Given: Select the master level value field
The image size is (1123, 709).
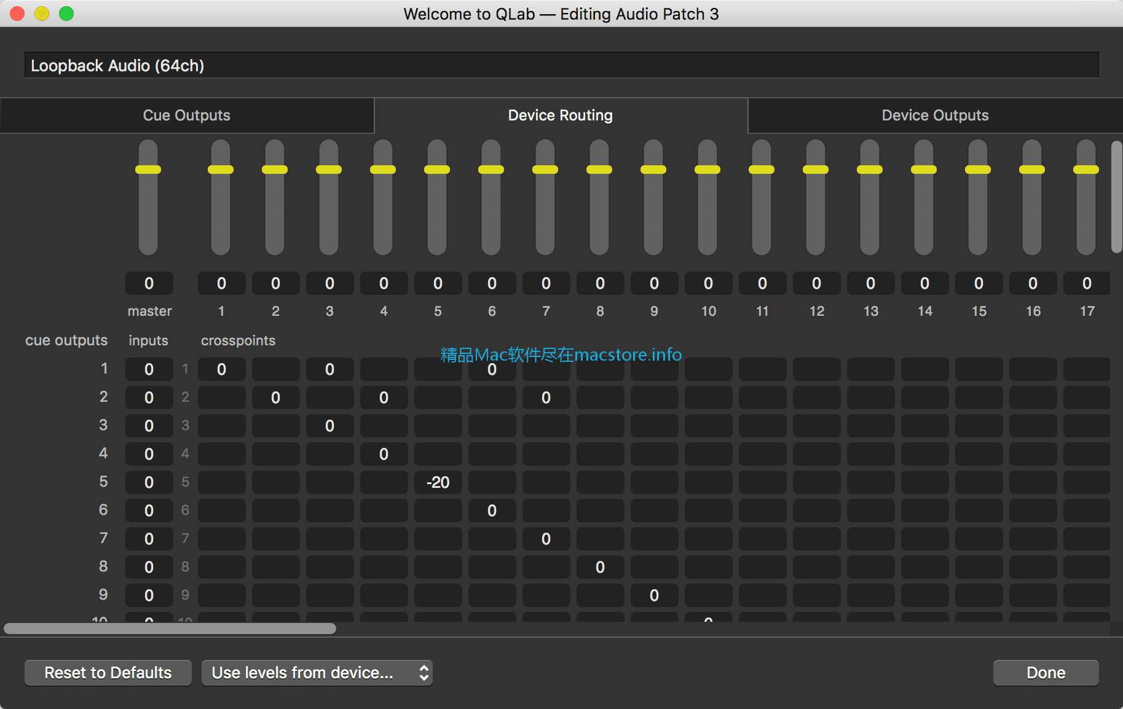Looking at the screenshot, I should point(149,283).
